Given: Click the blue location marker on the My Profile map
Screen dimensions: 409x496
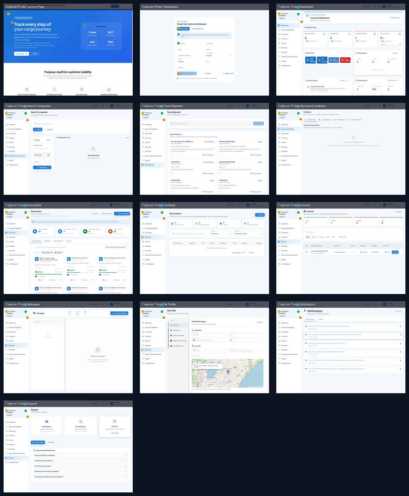Looking at the screenshot, I should click(228, 371).
